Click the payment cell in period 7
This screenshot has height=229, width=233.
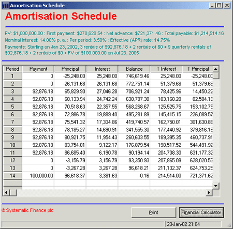[38, 122]
